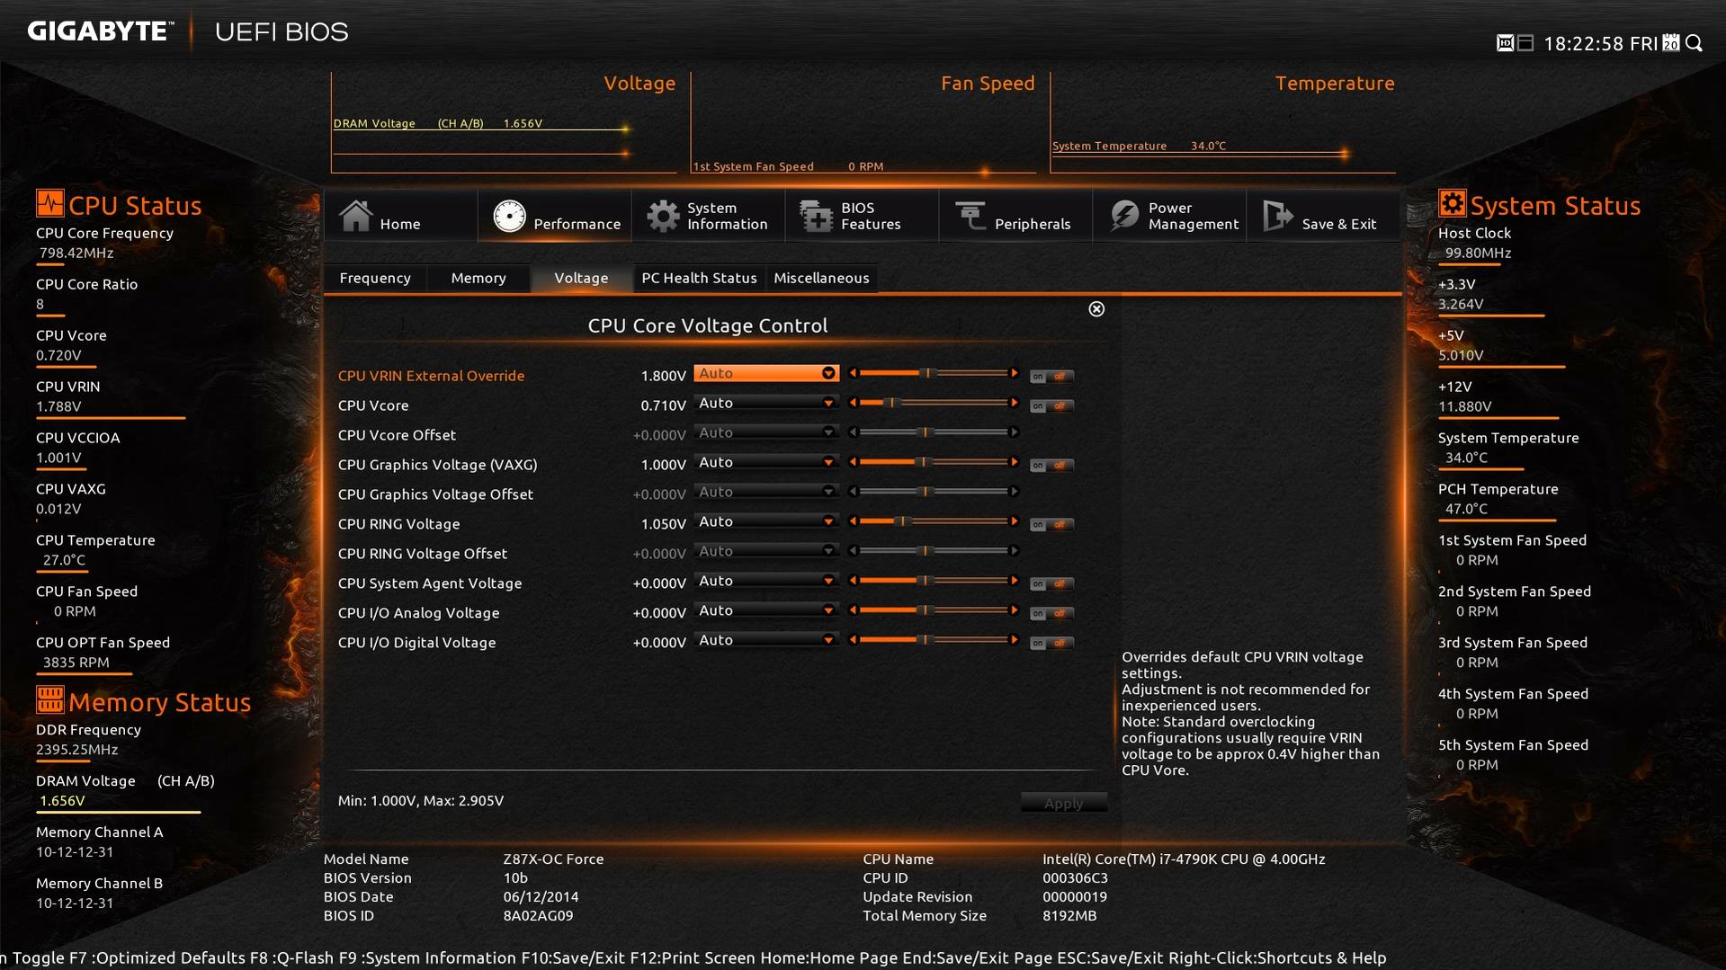The image size is (1726, 970).
Task: Open the PC Health Status sub-tab
Action: (x=699, y=278)
